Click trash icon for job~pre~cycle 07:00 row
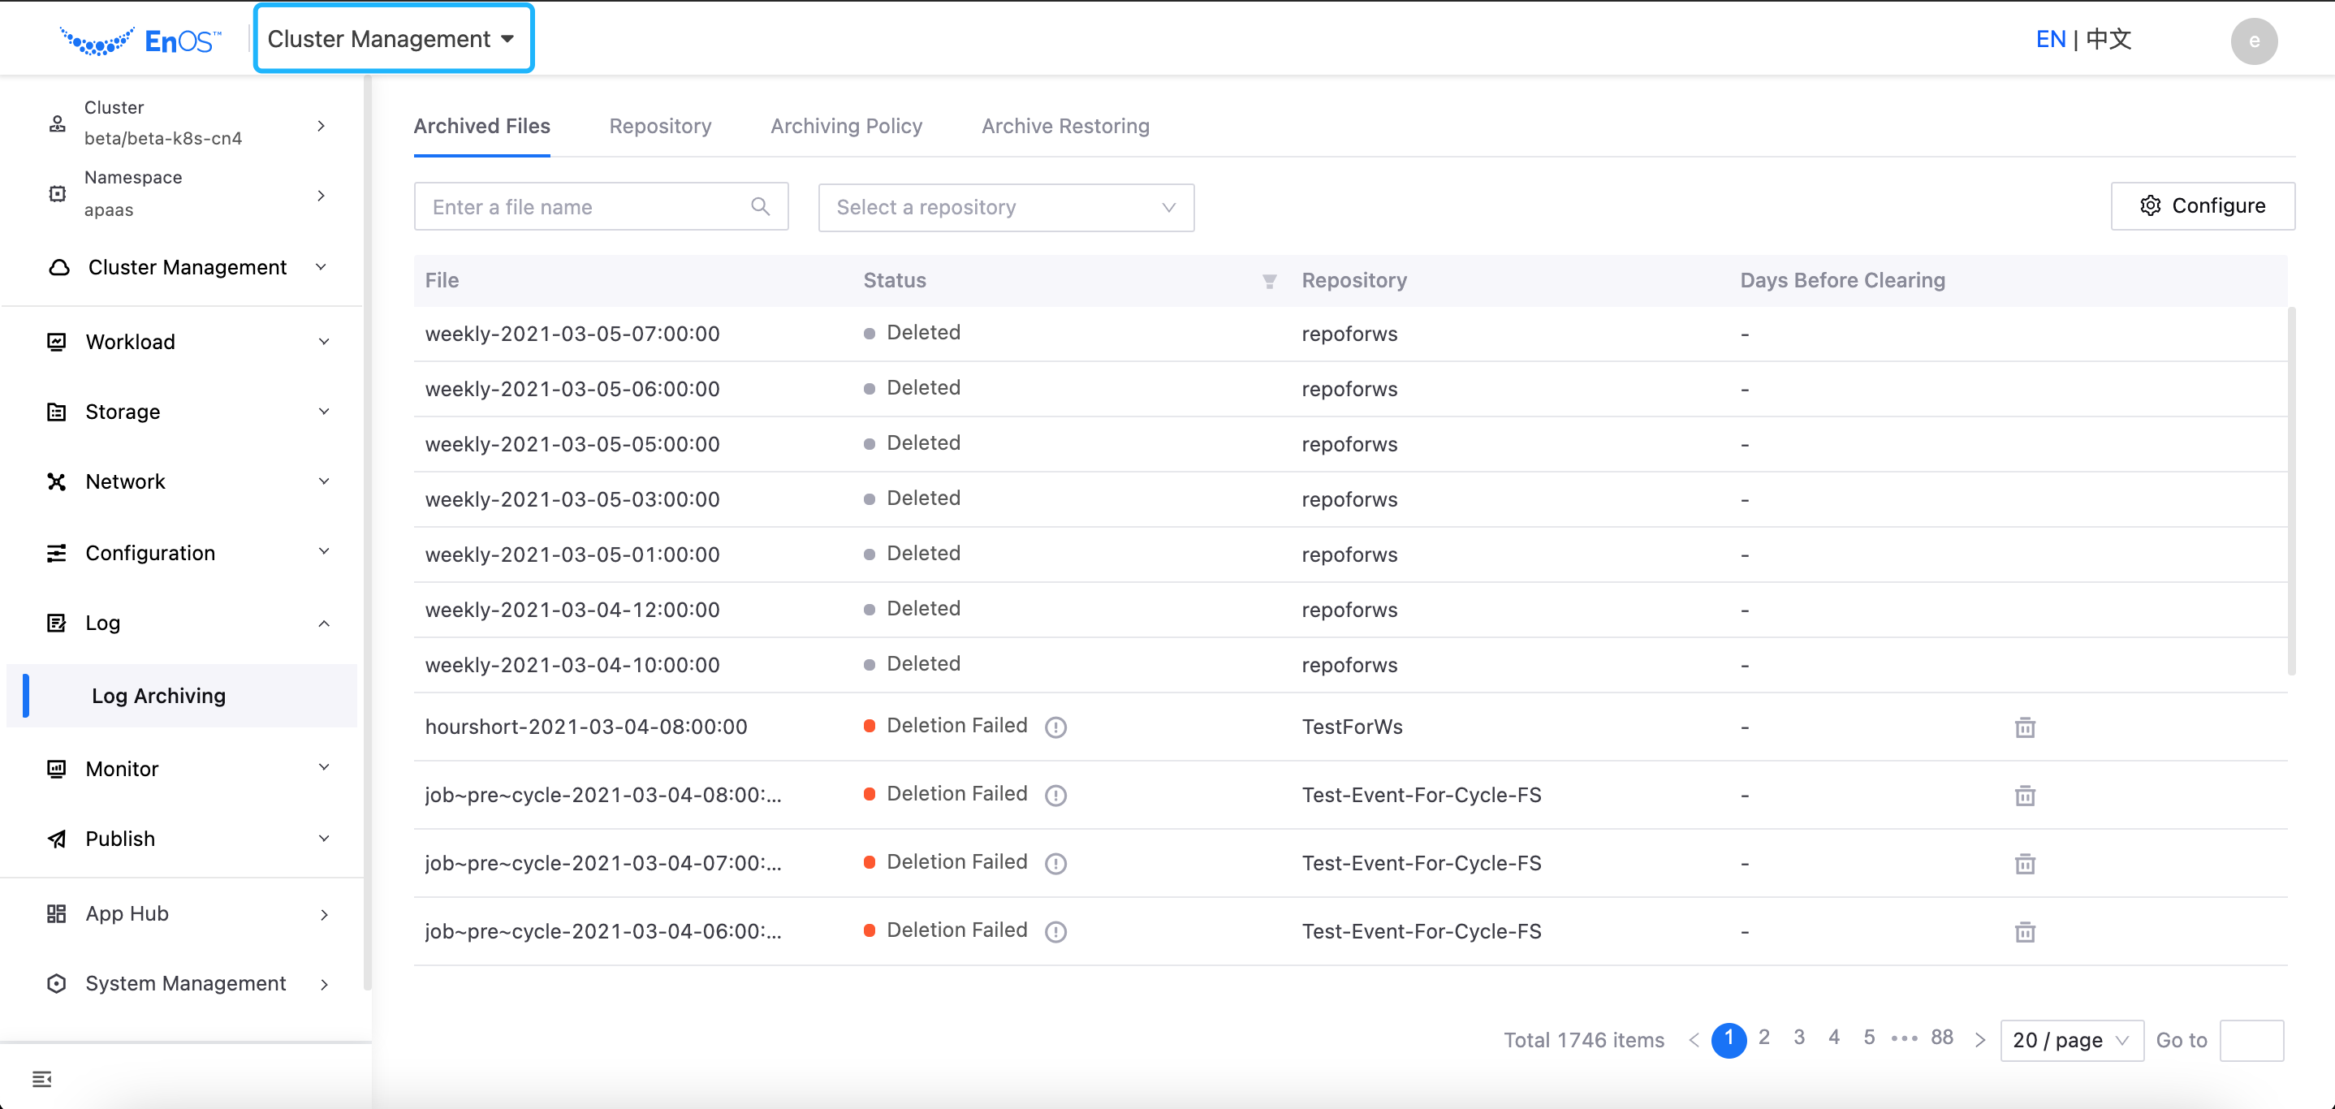Image resolution: width=2335 pixels, height=1109 pixels. 2024,864
